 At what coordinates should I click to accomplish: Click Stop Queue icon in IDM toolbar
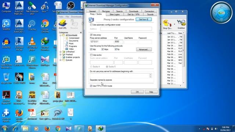point(167,25)
